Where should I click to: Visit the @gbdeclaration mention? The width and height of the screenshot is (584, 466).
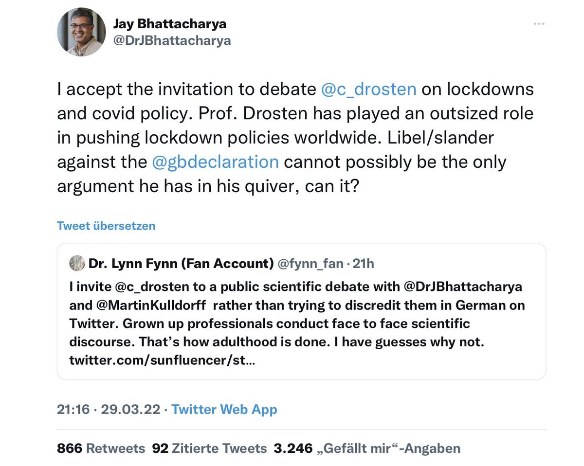[215, 161]
